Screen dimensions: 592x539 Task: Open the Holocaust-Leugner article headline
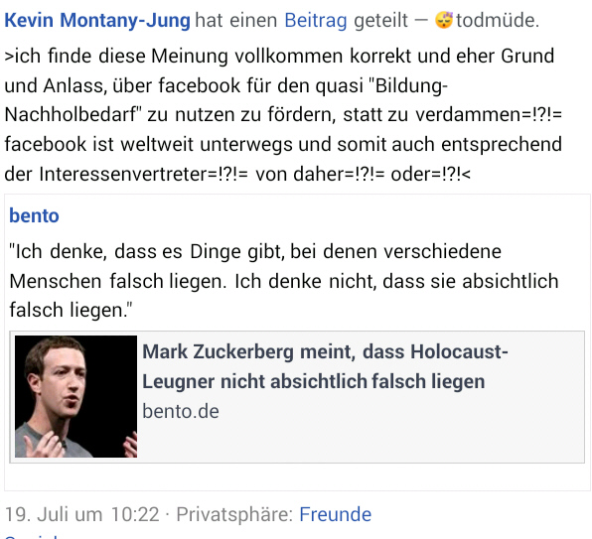click(325, 366)
